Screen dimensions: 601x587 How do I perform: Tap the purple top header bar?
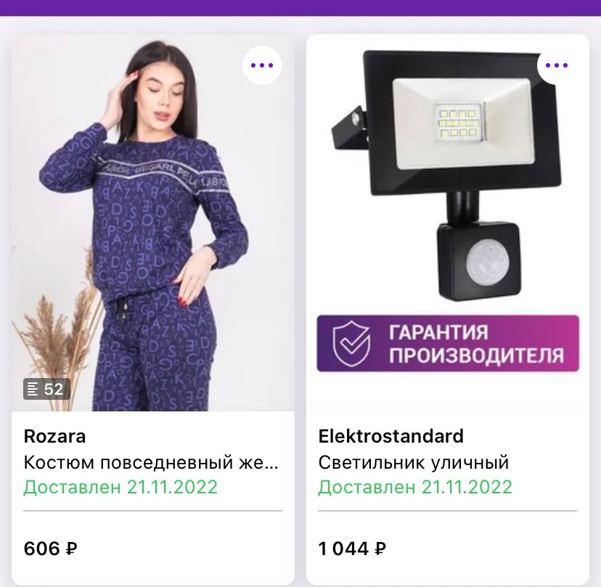point(300,8)
